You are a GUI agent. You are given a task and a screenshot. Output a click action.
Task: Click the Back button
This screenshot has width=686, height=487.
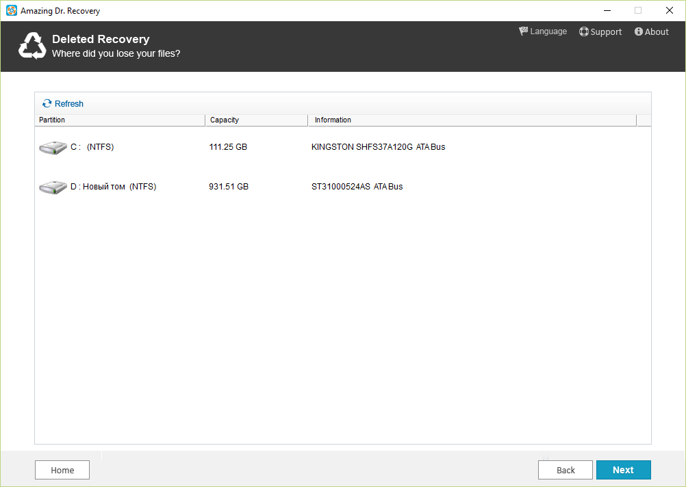(566, 470)
